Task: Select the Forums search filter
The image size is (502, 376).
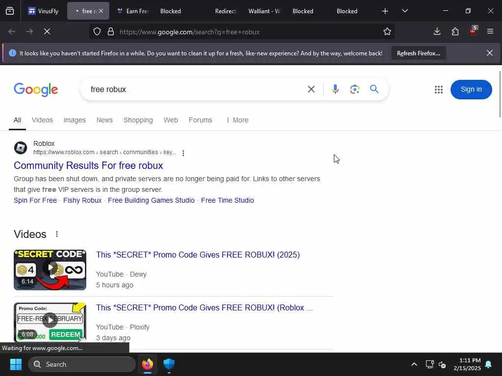Action: pos(201,120)
